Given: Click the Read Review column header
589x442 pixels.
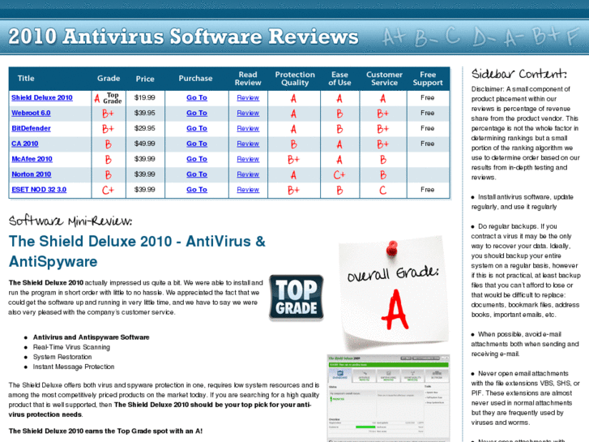Looking at the screenshot, I should click(x=248, y=79).
